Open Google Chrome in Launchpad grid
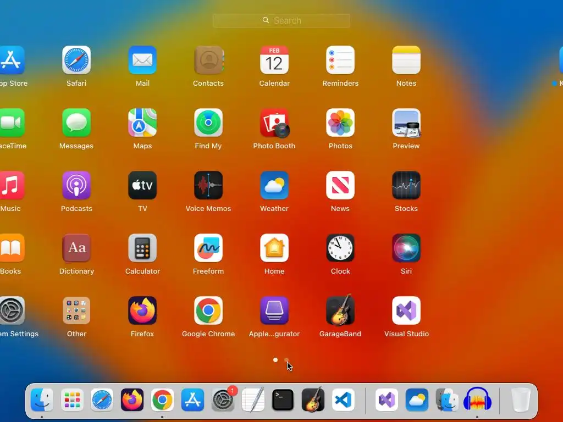The height and width of the screenshot is (422, 563). click(208, 310)
